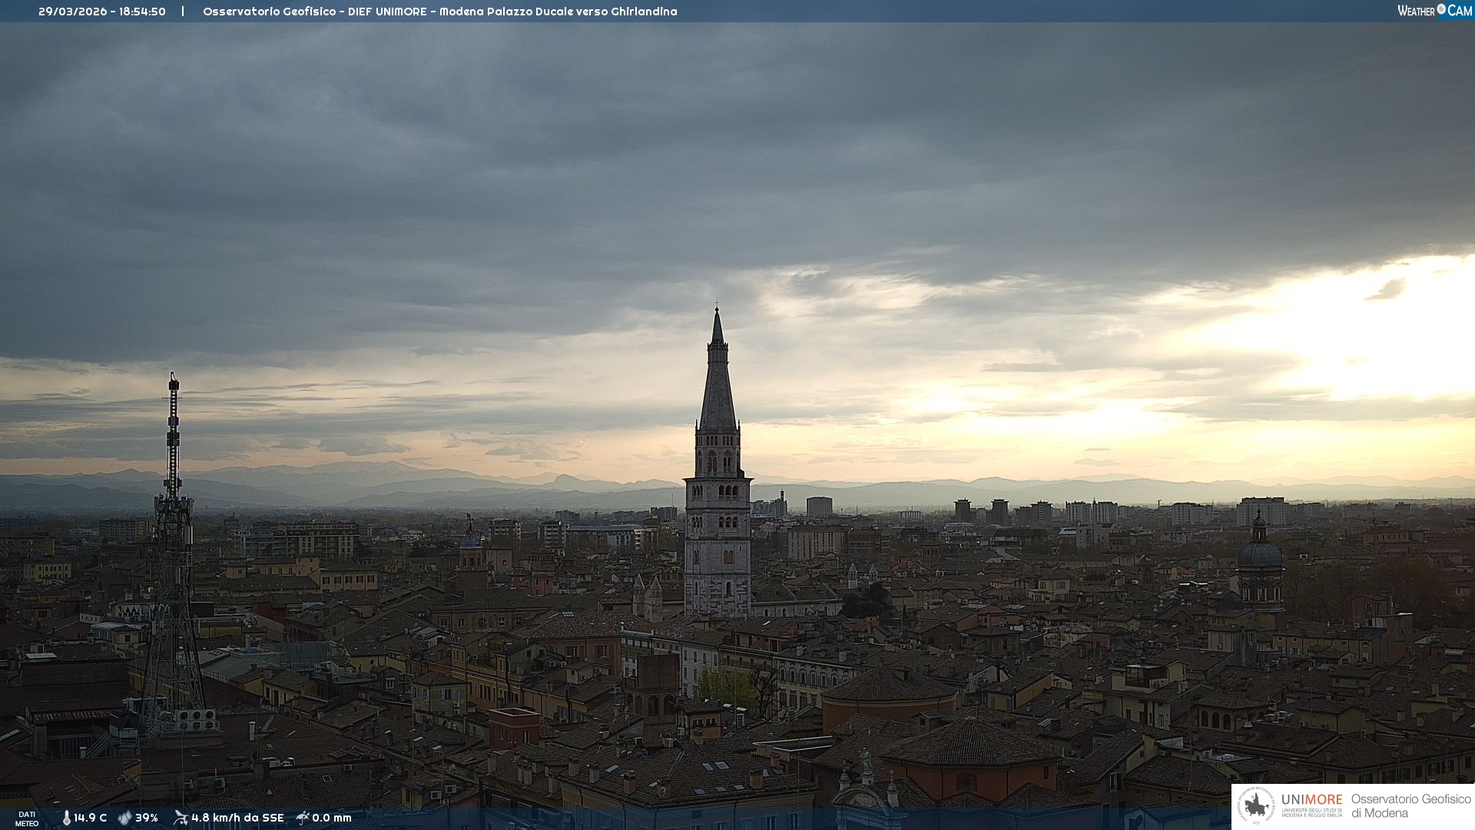The width and height of the screenshot is (1475, 830).
Task: Click the camera lens in WeatherCam logo
Action: click(1441, 9)
